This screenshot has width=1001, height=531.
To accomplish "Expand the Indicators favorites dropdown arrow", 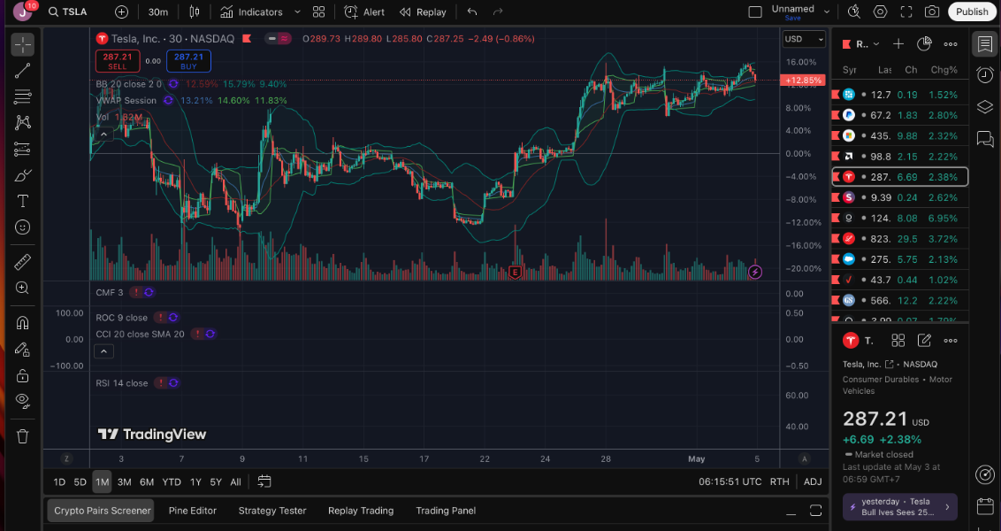I will click(x=297, y=12).
